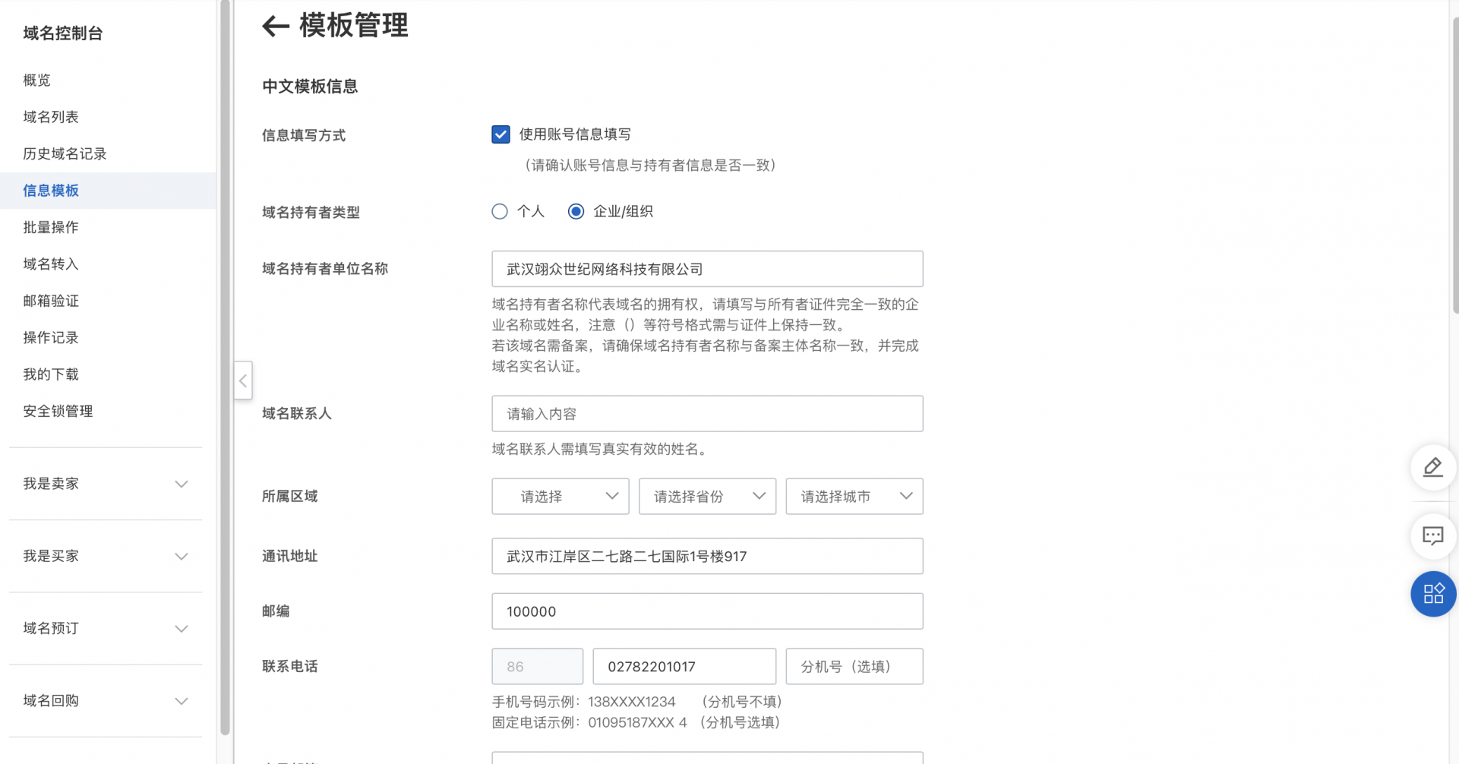Toggle the 使用账号信息填写 checkbox
This screenshot has width=1459, height=764.
501,134
